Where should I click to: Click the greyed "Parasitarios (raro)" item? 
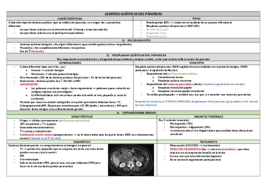point(157,36)
